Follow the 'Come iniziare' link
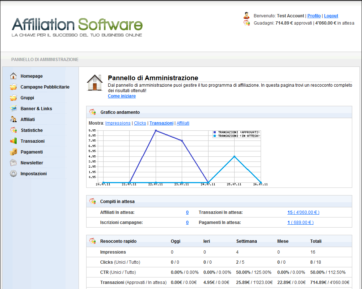Viewport: 362px width, 289px height. click(x=122, y=96)
